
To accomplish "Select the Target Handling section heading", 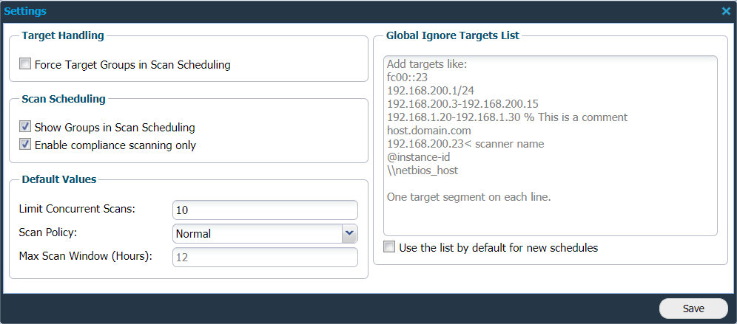I will (63, 35).
